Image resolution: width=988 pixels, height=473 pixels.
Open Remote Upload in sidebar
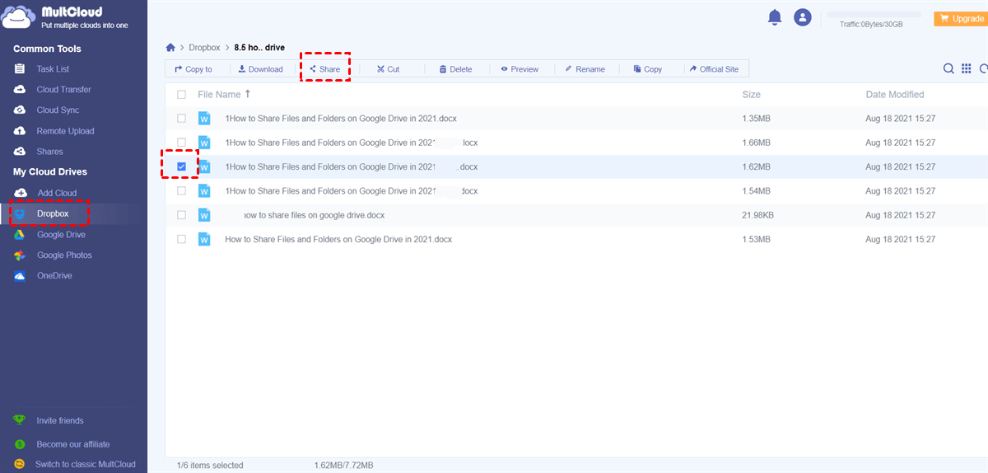tap(65, 131)
